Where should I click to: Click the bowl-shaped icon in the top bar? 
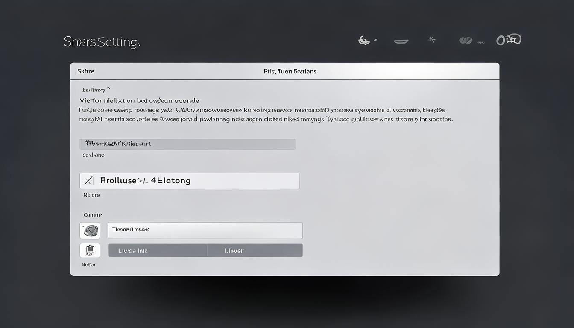pos(401,41)
